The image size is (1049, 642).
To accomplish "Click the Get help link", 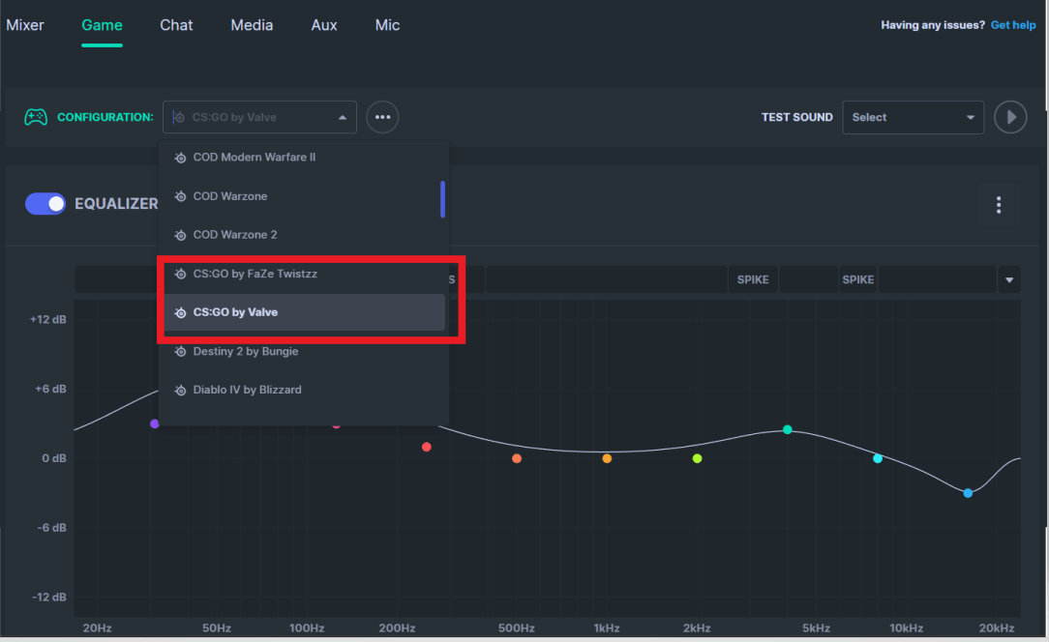I will [x=1013, y=24].
